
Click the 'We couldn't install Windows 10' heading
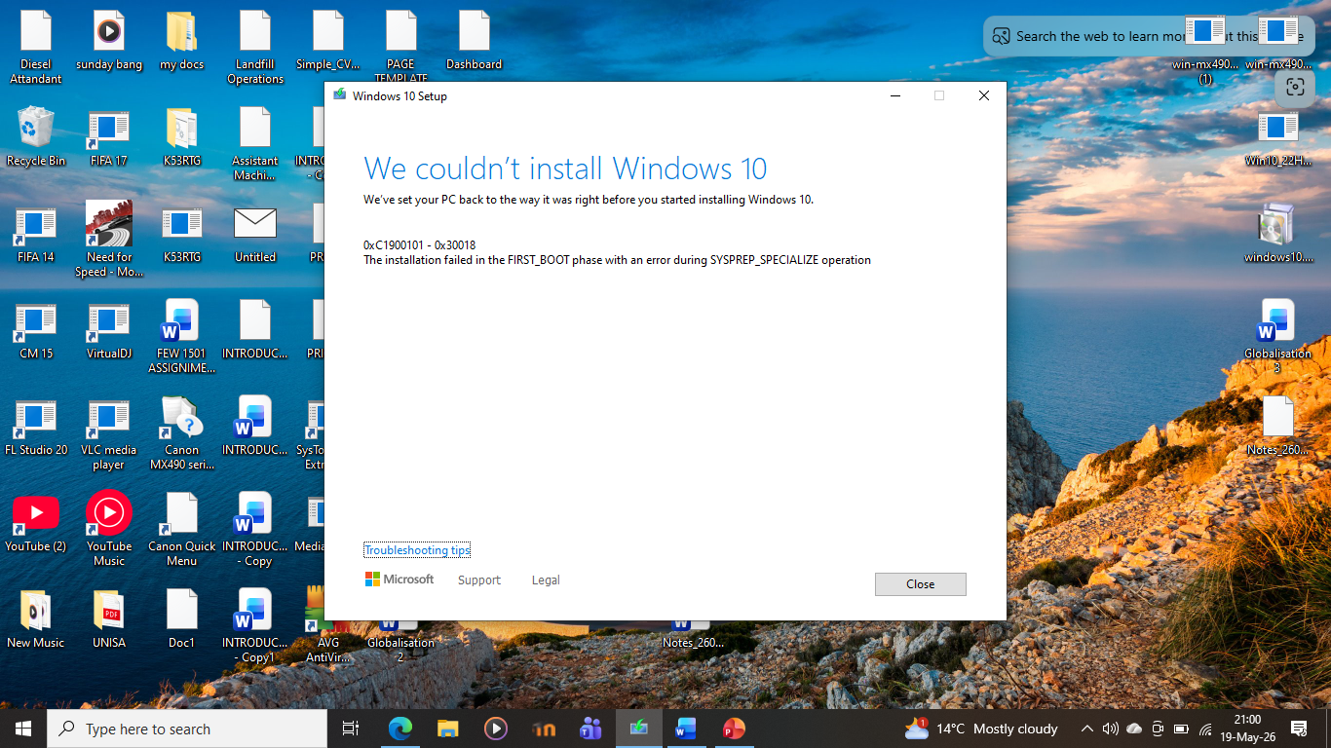coord(565,168)
